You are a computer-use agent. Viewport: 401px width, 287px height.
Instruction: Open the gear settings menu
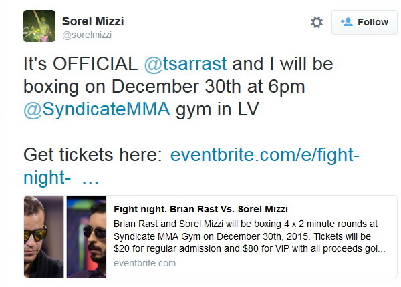[317, 22]
